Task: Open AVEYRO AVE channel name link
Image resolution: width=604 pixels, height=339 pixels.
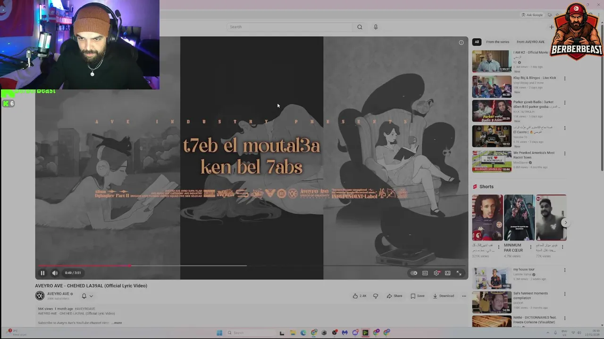Action: [x=59, y=294]
